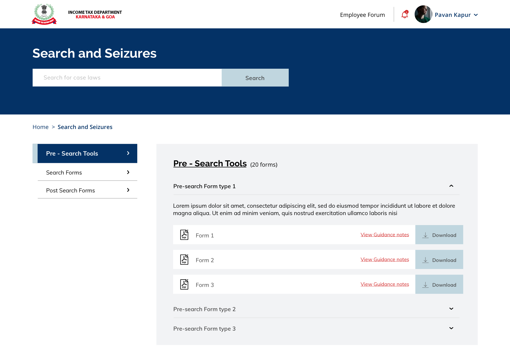
Task: Click Pavan Kapur's profile picture
Action: click(423, 14)
